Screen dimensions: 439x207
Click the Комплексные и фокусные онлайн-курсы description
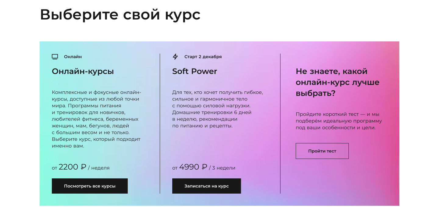click(x=96, y=119)
